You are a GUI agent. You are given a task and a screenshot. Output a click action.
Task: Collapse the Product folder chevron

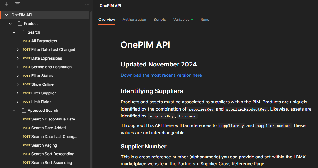point(10,24)
